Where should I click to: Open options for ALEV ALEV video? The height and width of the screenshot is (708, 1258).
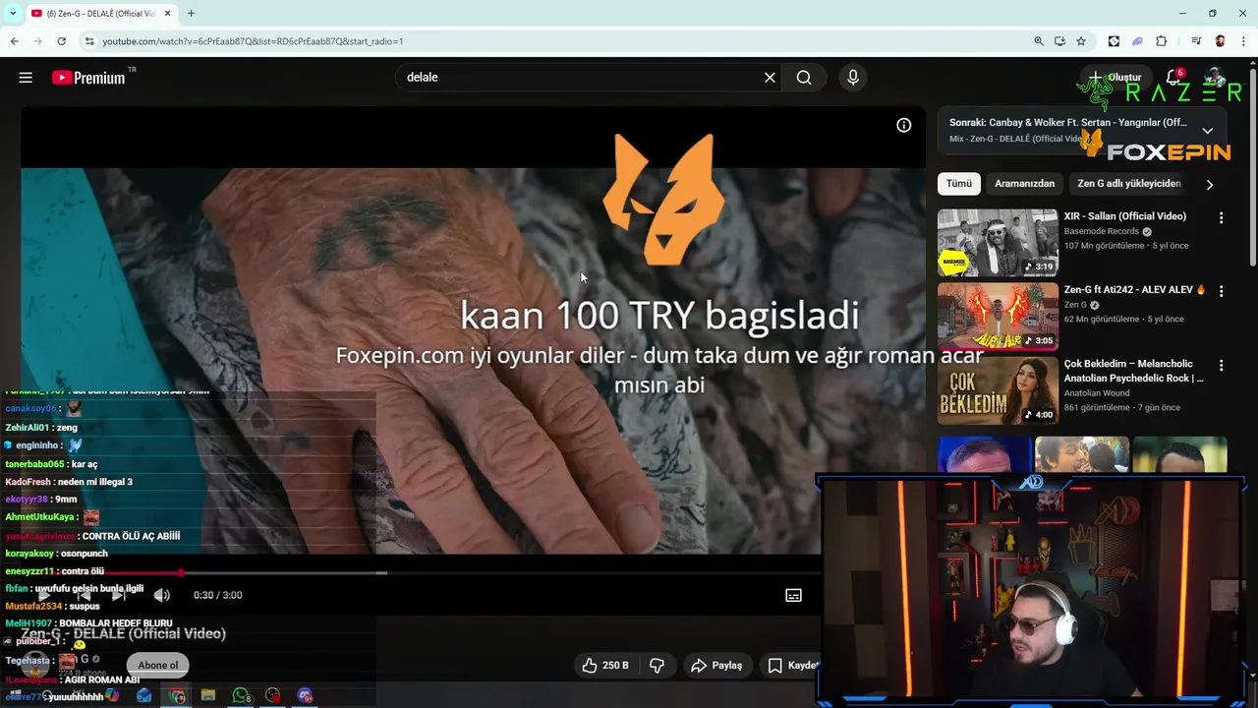(1222, 291)
